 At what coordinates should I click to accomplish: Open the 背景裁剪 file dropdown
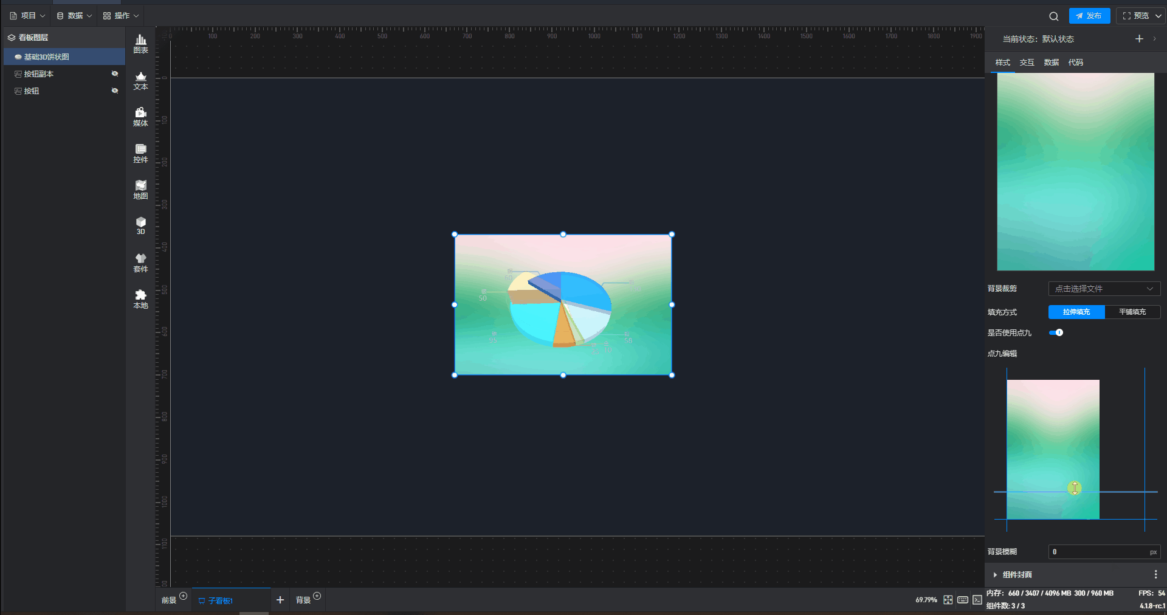tap(1104, 289)
